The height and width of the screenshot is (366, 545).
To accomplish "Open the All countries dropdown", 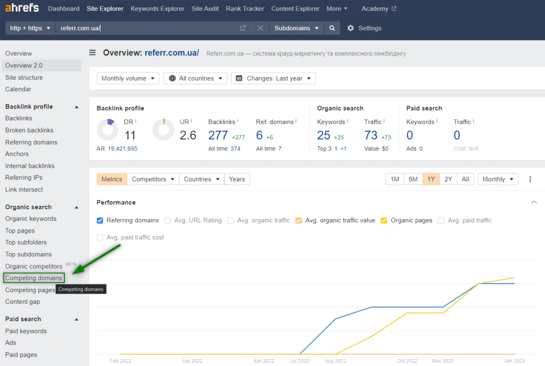I will pos(195,79).
